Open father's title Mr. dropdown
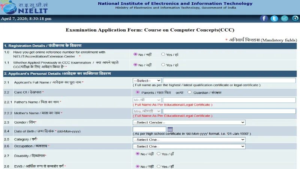The height and width of the screenshot is (169, 300). click(147, 100)
